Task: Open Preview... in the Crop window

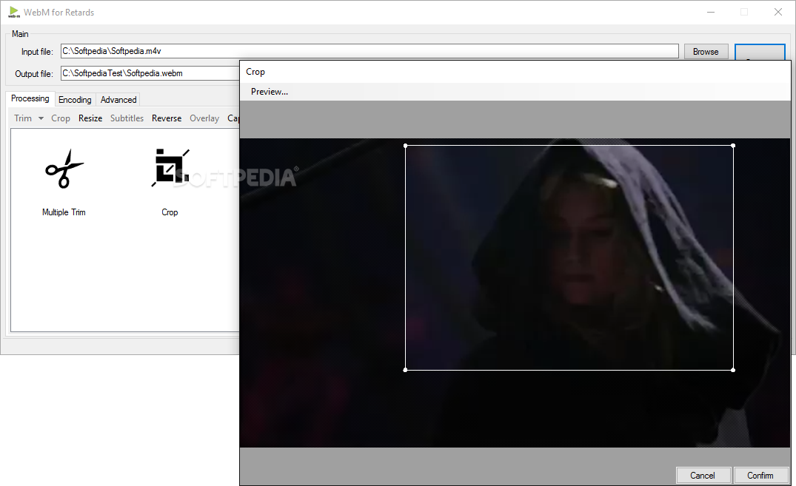Action: (270, 92)
